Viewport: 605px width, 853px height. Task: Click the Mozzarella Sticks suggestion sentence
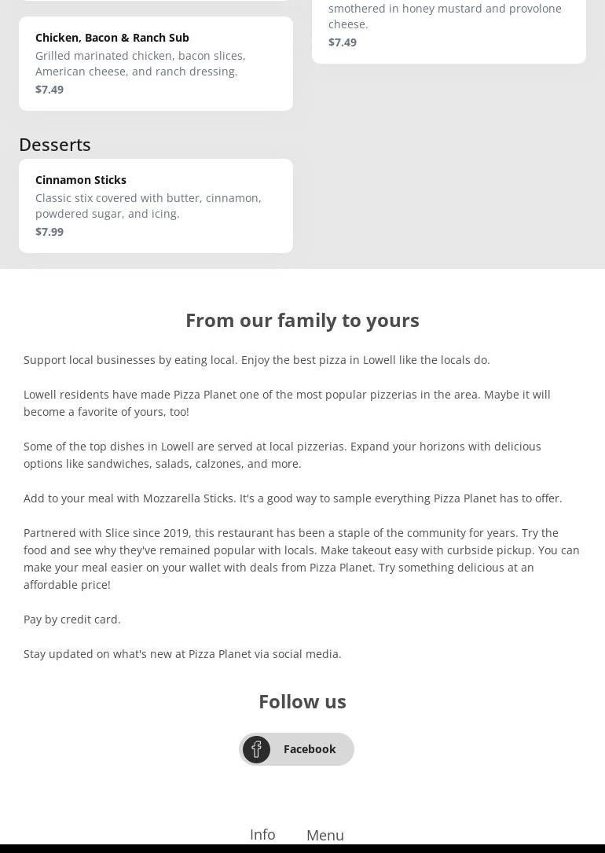293,498
